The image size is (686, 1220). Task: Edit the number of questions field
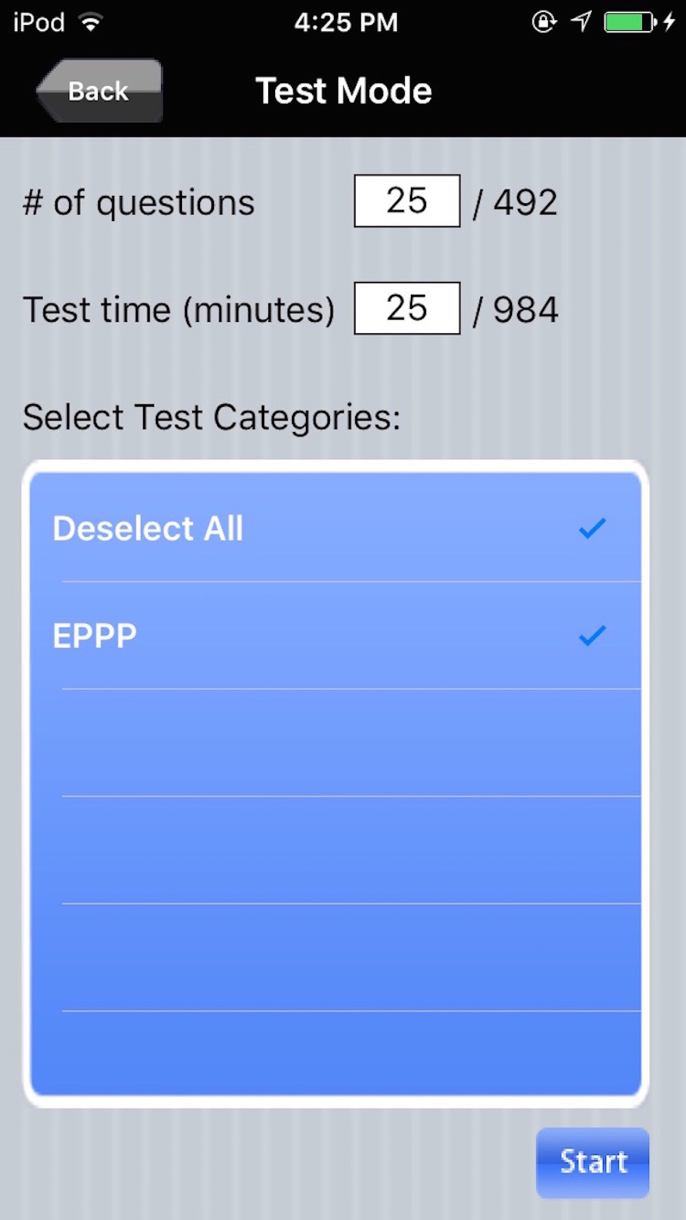(x=407, y=201)
